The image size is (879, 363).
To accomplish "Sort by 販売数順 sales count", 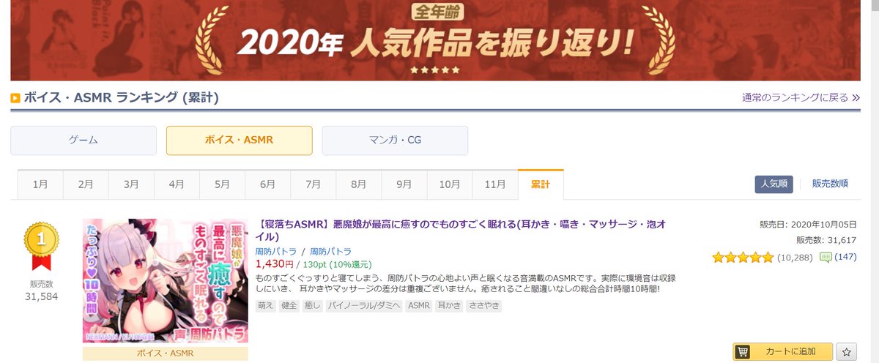I will (x=830, y=184).
